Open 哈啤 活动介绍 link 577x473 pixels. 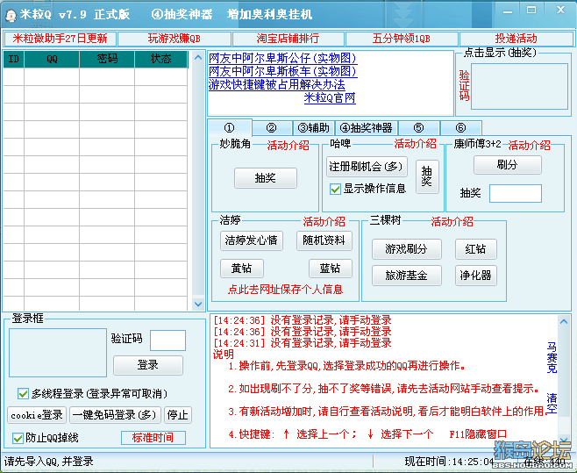coord(415,143)
